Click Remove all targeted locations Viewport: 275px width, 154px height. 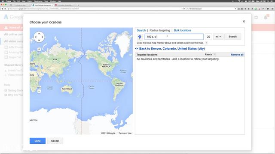click(237, 55)
